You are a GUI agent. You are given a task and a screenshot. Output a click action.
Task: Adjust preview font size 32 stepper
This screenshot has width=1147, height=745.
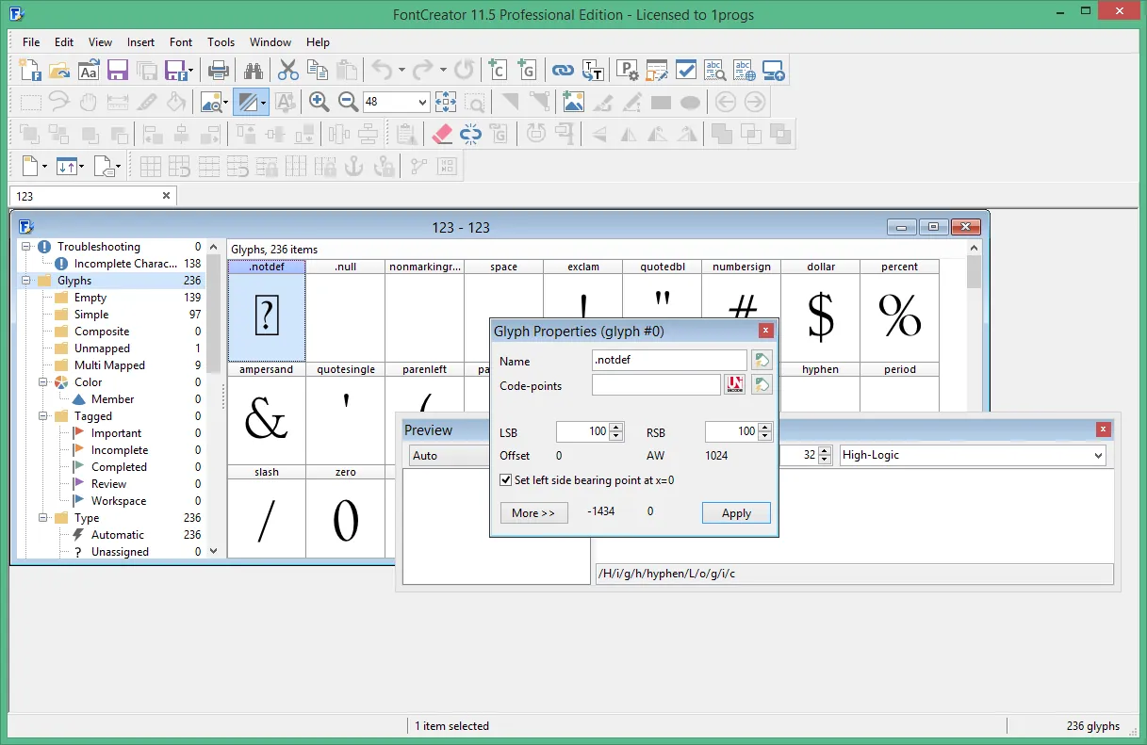(x=826, y=455)
